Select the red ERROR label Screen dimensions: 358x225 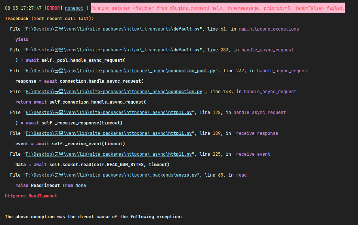pos(53,7)
